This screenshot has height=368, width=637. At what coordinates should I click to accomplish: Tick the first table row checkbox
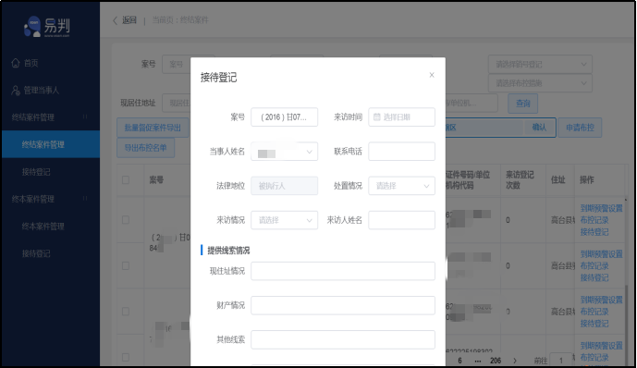click(126, 220)
